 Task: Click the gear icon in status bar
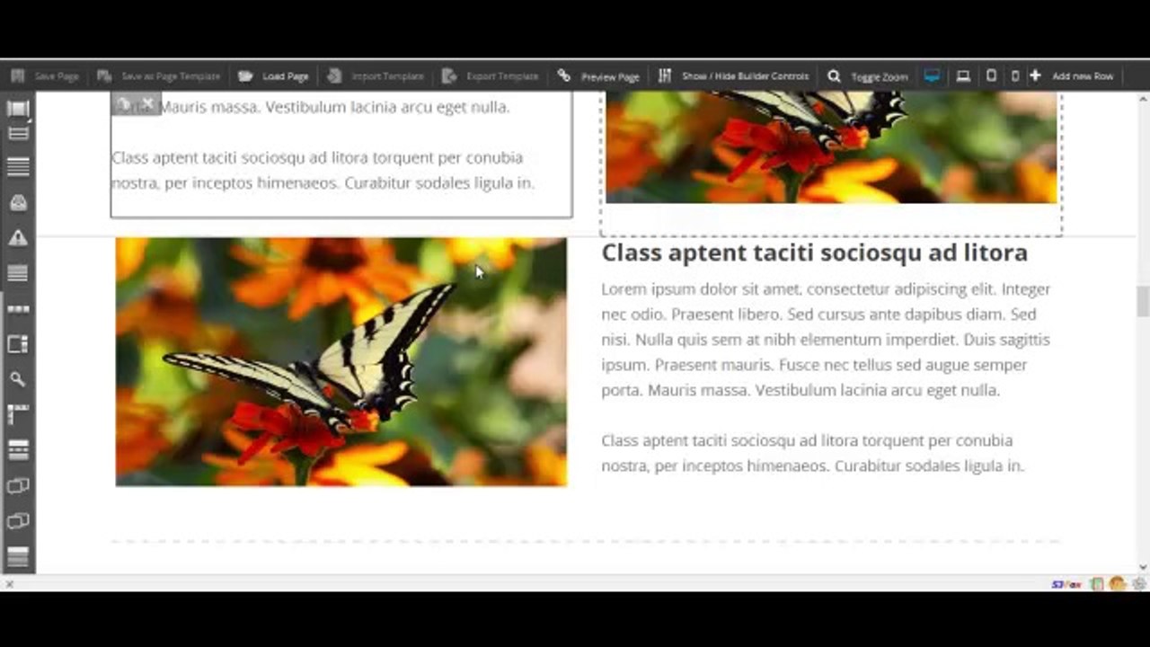(1139, 584)
